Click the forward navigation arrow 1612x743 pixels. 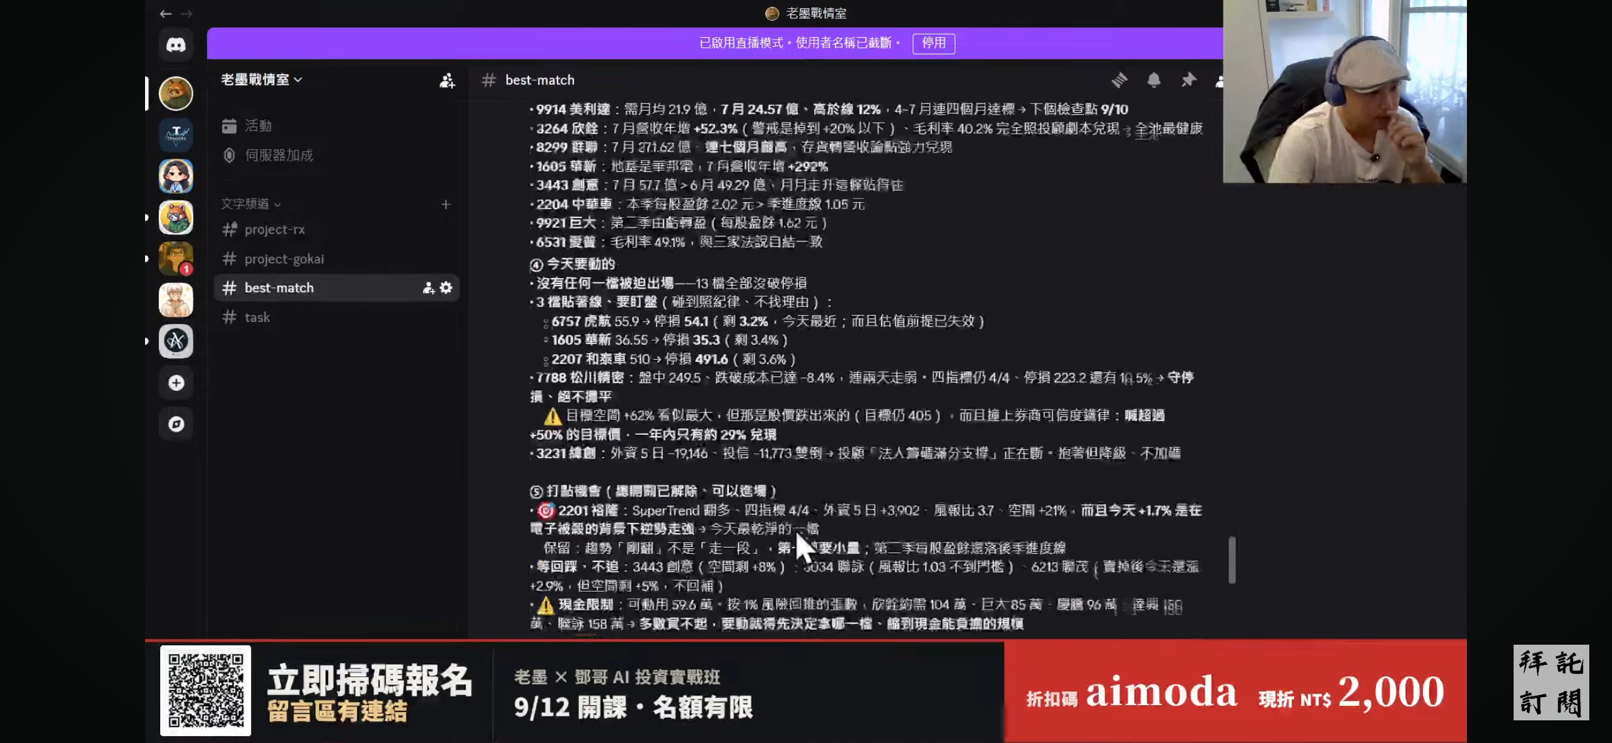pos(186,14)
